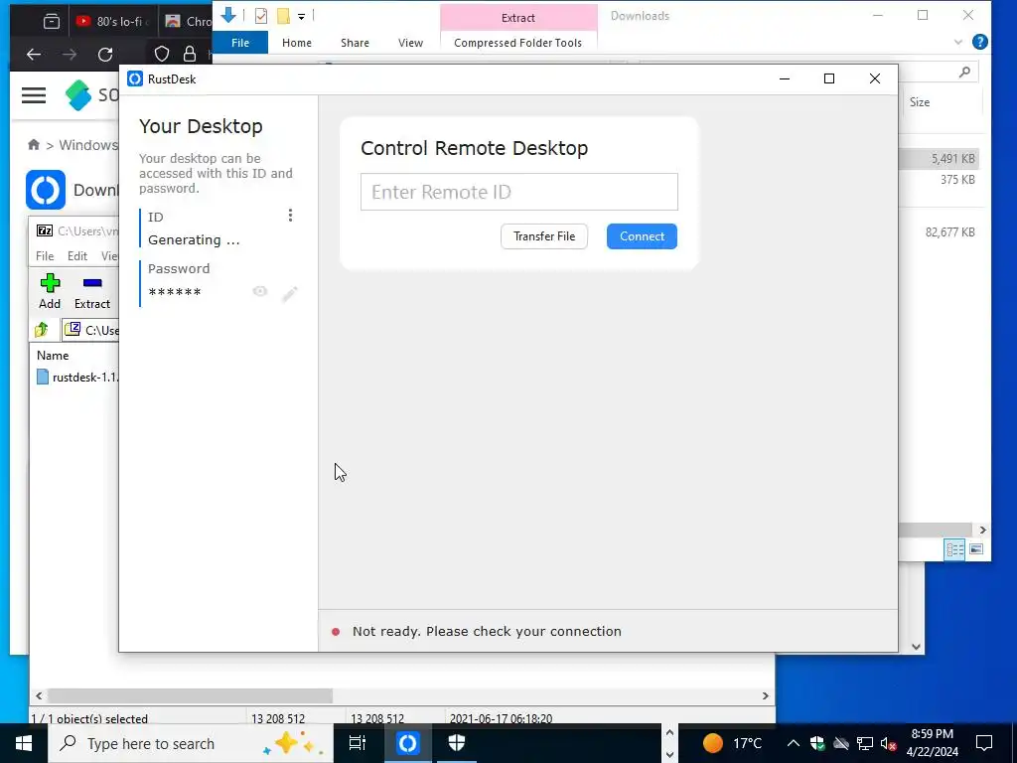Click the Windows breadcrumb link on webpage

tap(87, 145)
